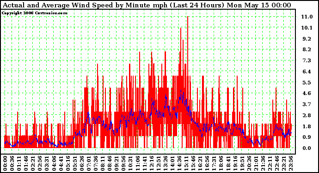This screenshot has height=173, width=319.
Task: Click the 11.0 y-axis label
Action: point(307,17)
